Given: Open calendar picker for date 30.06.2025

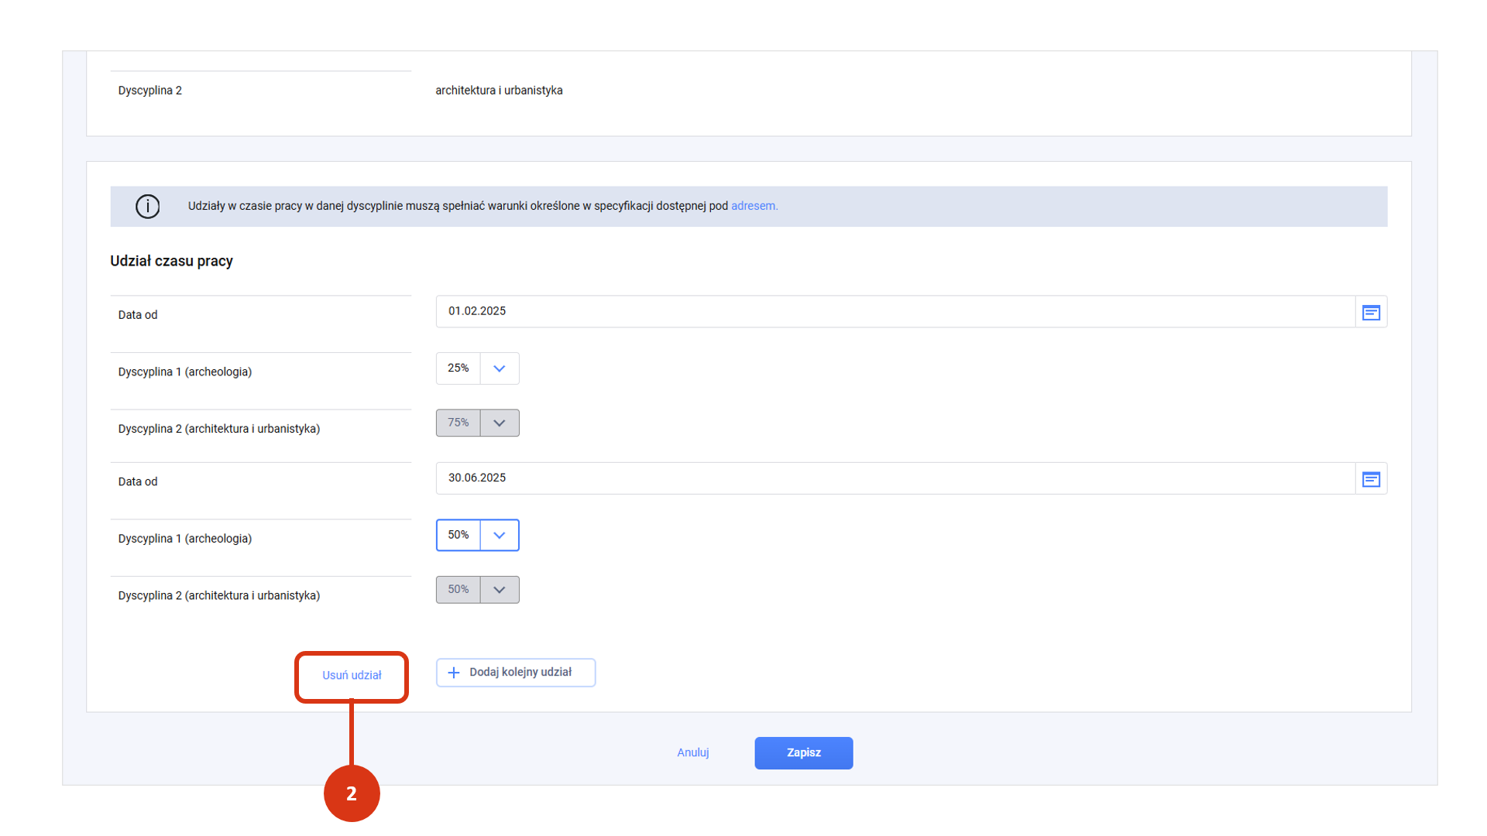Looking at the screenshot, I should coord(1371,479).
